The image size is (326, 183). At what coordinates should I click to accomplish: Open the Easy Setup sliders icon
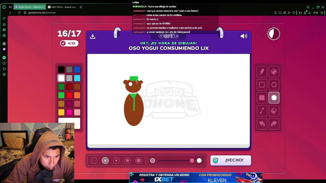pyautogui.click(x=322, y=13)
